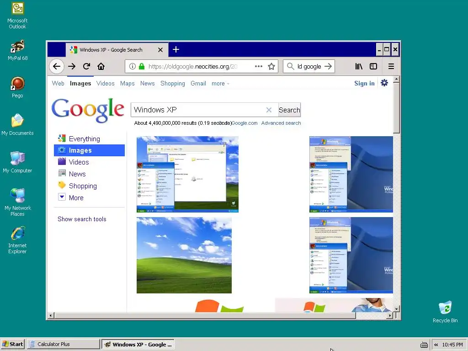Open the browser hamburger menu
Image resolution: width=468 pixels, height=351 pixels.
click(391, 66)
